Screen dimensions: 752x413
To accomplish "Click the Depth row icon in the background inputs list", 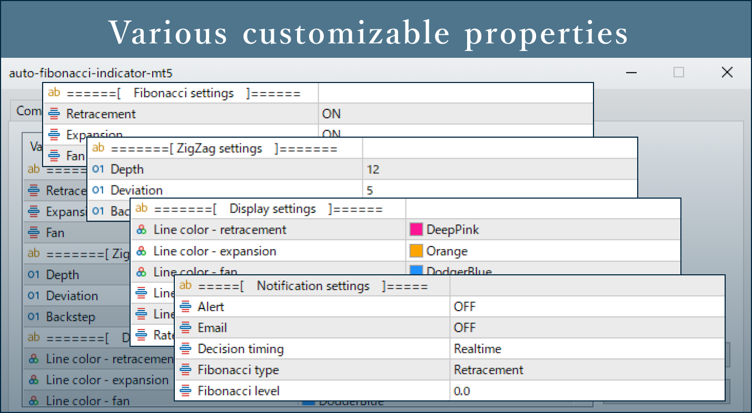I will (x=34, y=274).
